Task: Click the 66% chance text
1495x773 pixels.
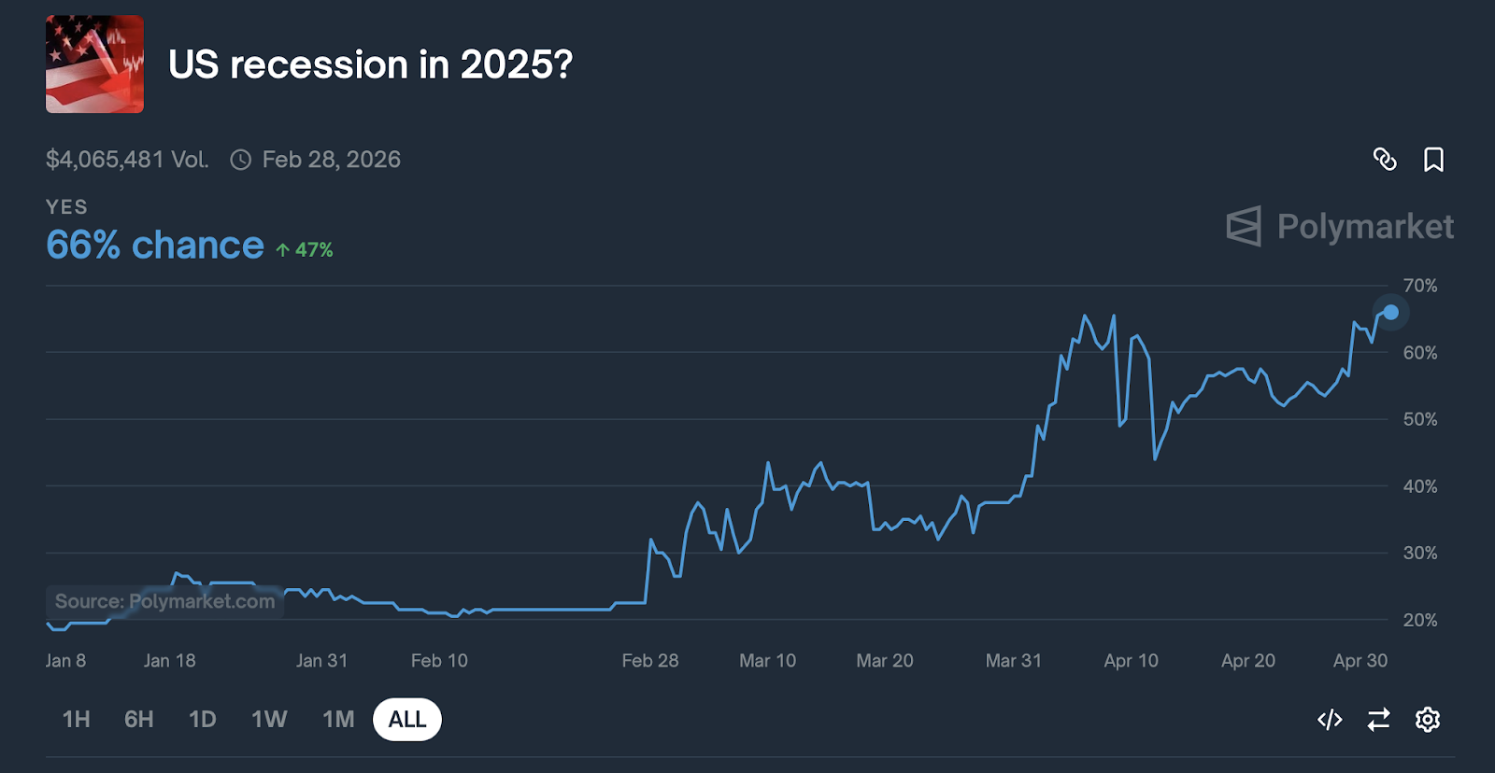Action: click(x=155, y=246)
